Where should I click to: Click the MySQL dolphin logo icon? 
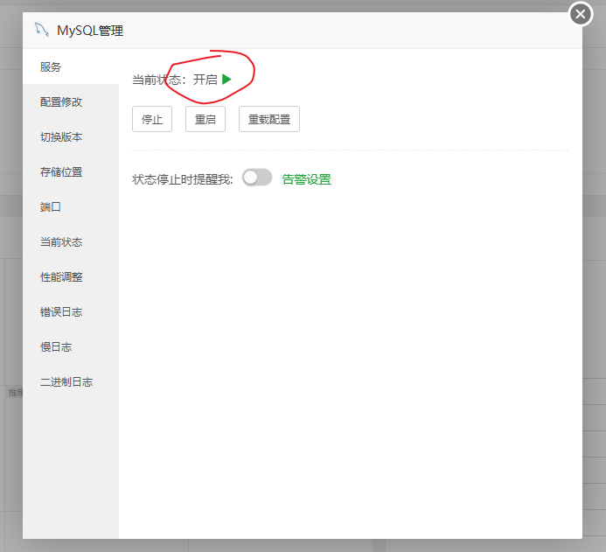[x=42, y=30]
